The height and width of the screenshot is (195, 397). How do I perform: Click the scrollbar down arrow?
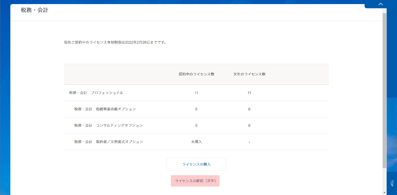384,192
